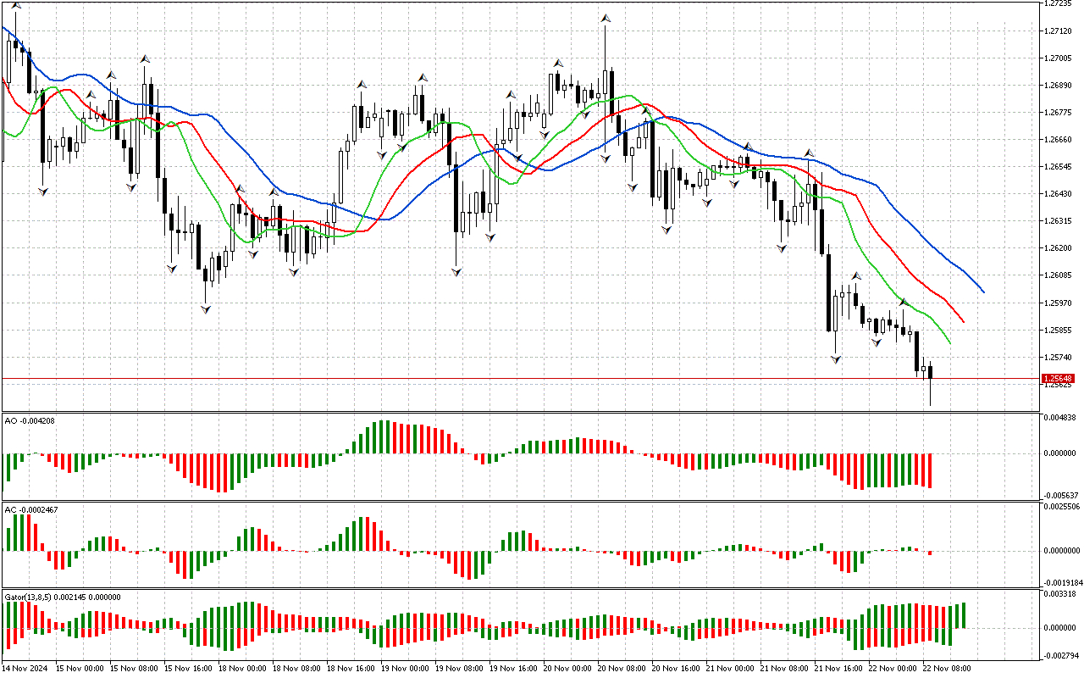Click the AO -0.004208 indicator label
This screenshot has height=678, width=1084.
30,420
